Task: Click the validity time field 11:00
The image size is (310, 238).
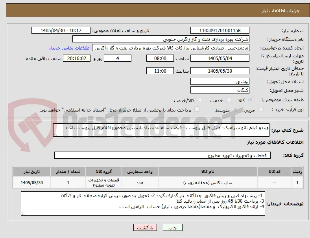Action: pos(160,71)
